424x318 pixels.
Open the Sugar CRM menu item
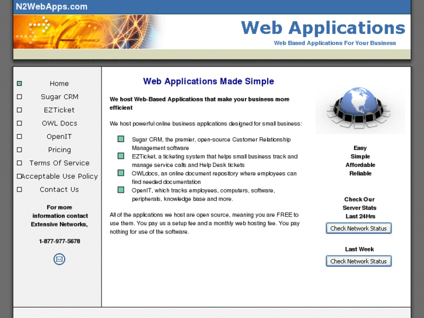click(x=59, y=97)
